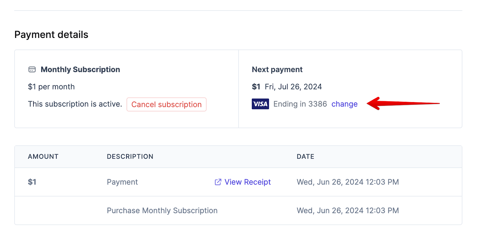Click the Payment details heading
Viewport: 482px width, 246px height.
pyautogui.click(x=52, y=34)
